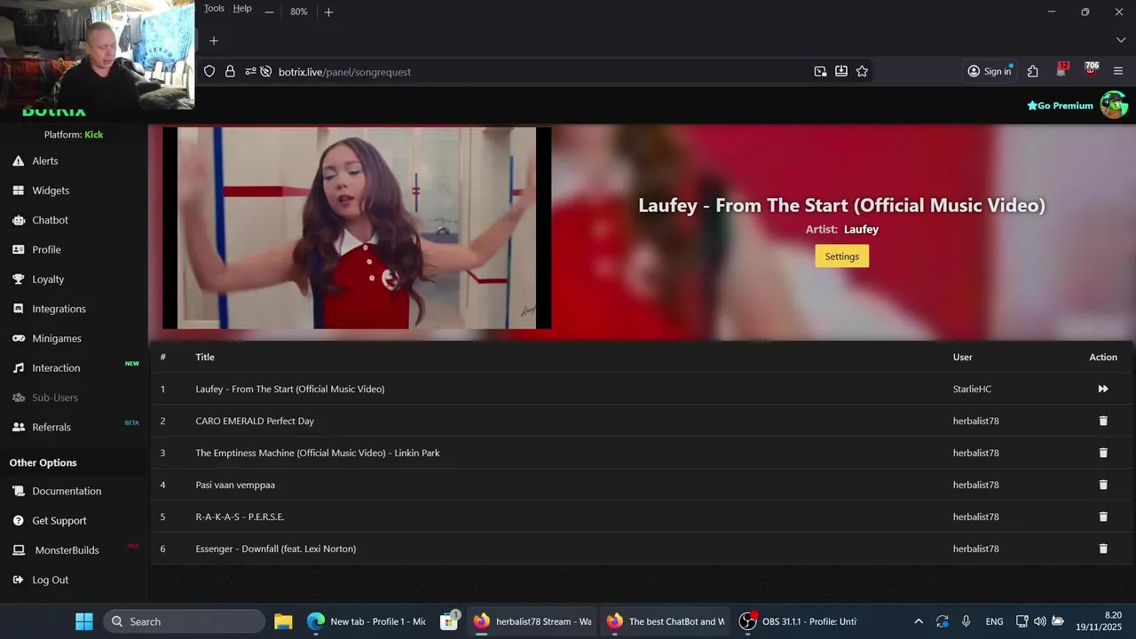Open Get Support page
The image size is (1136, 639).
pyautogui.click(x=59, y=520)
